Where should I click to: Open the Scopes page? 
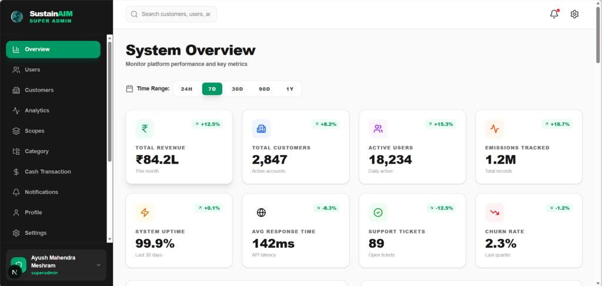[x=53, y=131]
